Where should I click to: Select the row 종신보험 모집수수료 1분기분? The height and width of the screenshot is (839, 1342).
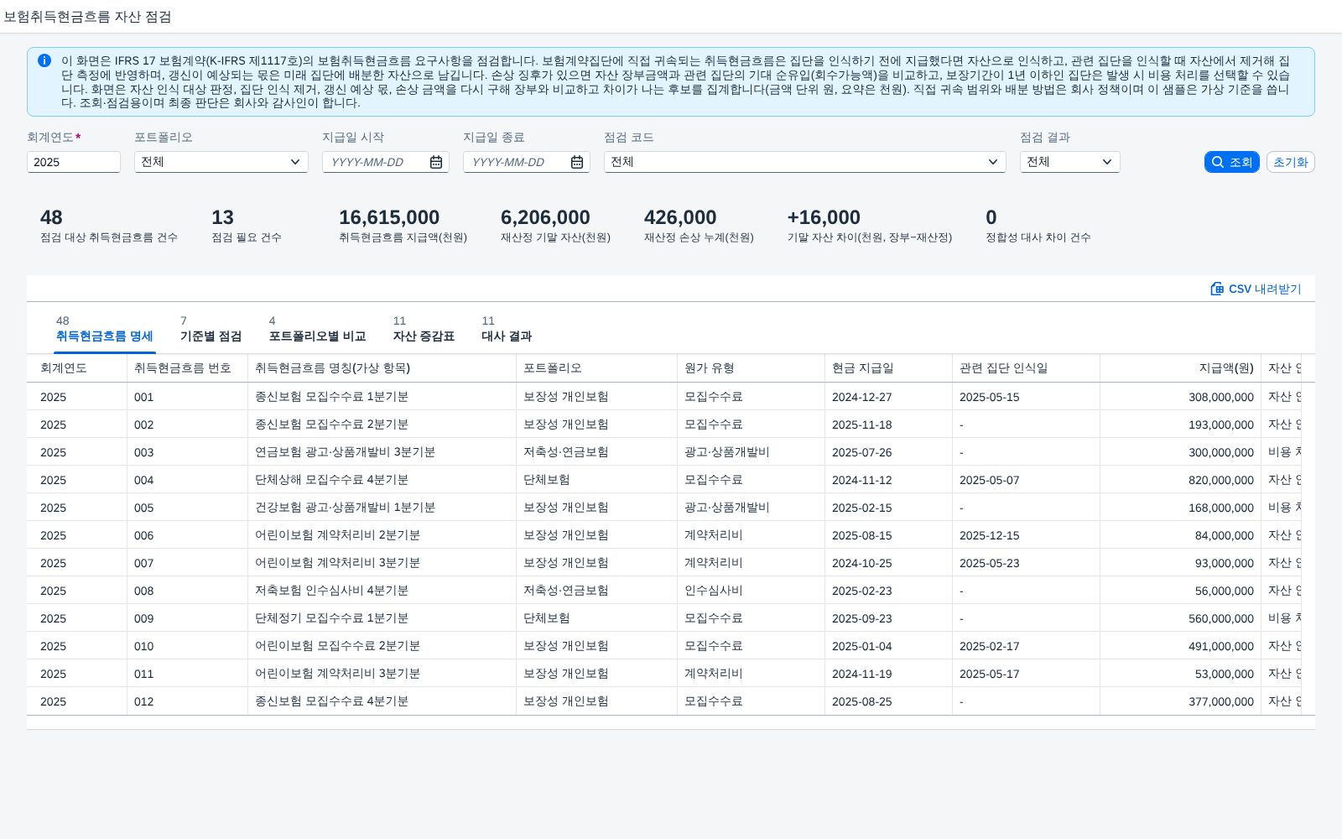(671, 397)
